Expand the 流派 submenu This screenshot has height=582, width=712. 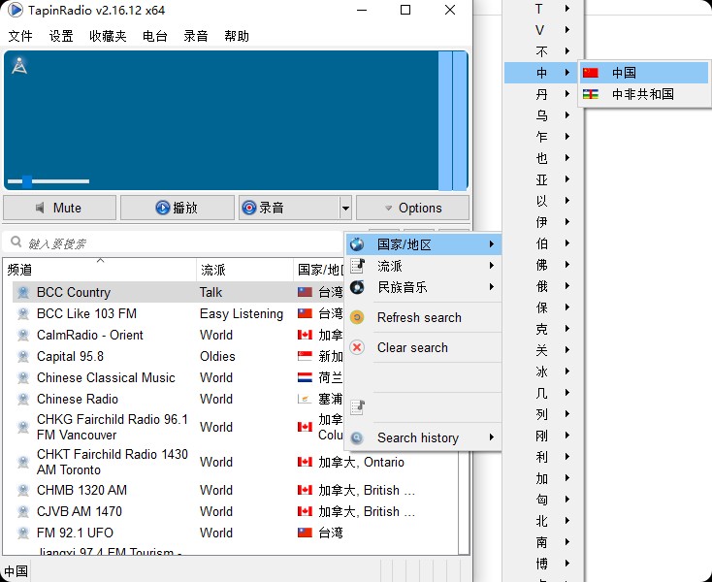[x=423, y=266]
